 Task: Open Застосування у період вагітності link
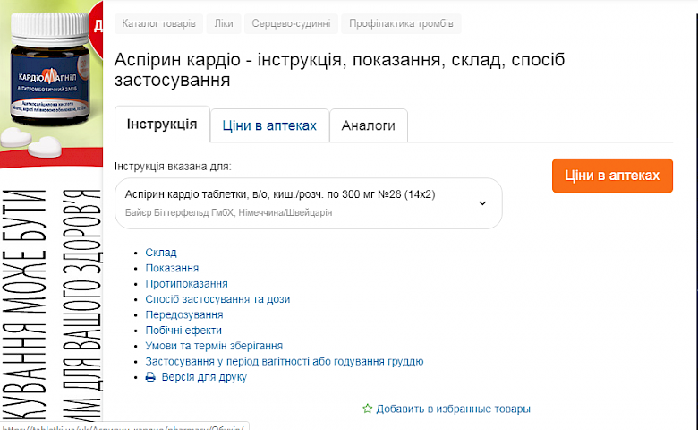[x=285, y=361]
